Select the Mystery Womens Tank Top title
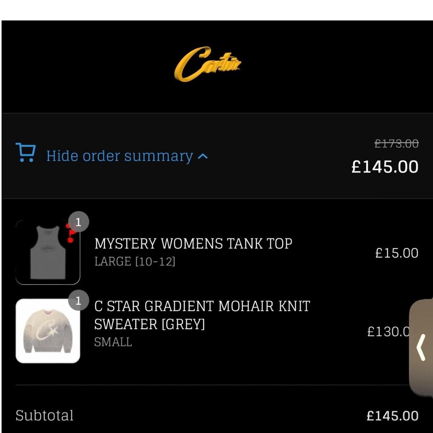The image size is (433, 433). pyautogui.click(x=193, y=244)
